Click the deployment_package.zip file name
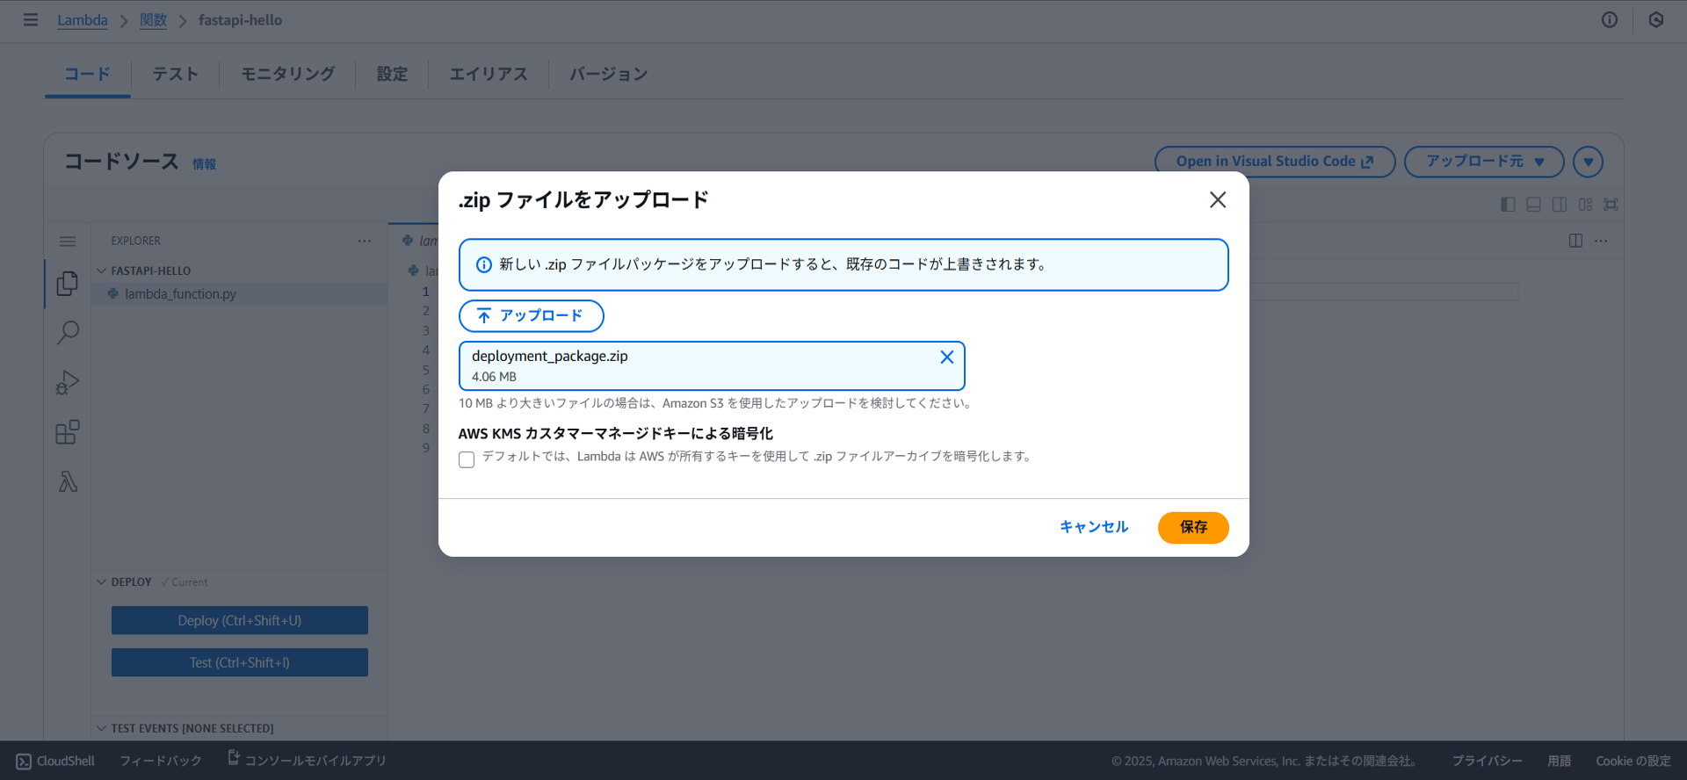The width and height of the screenshot is (1687, 780). click(550, 356)
